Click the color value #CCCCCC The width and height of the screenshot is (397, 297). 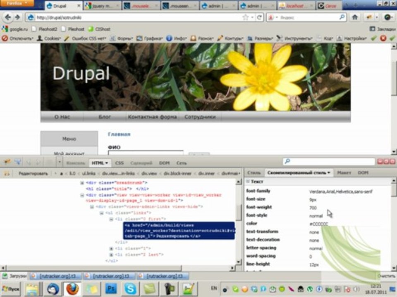pos(319,224)
